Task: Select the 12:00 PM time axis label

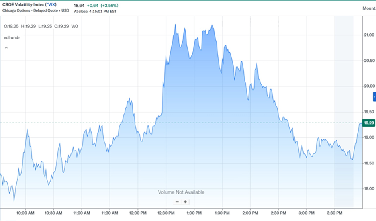Action: point(138,213)
